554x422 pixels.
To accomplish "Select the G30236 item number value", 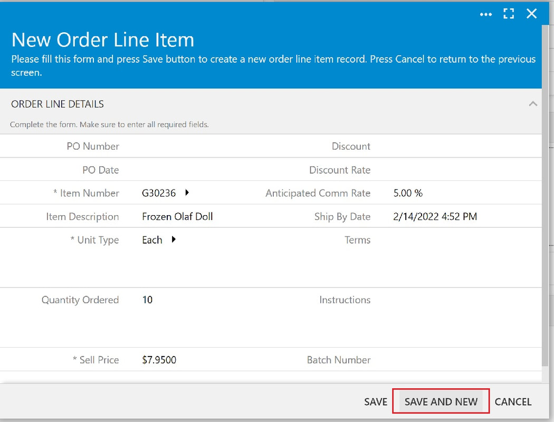I will pos(159,193).
